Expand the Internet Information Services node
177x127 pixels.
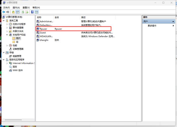7,63
